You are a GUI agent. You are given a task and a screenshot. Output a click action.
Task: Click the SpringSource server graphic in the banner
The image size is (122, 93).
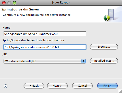[109, 15]
